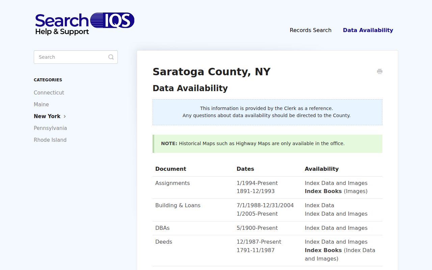Click the Deeds row label
Image resolution: width=432 pixels, height=270 pixels.
coord(164,242)
